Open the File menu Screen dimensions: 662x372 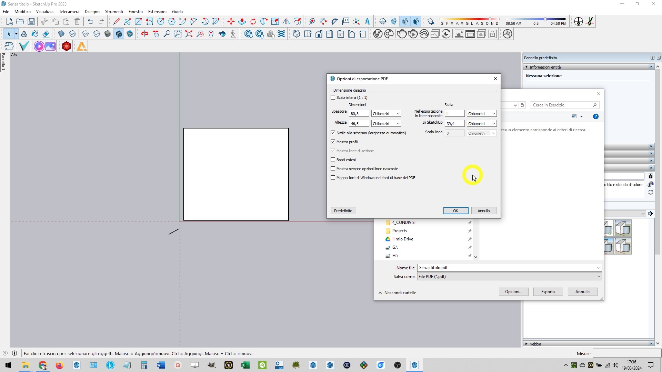(6, 12)
